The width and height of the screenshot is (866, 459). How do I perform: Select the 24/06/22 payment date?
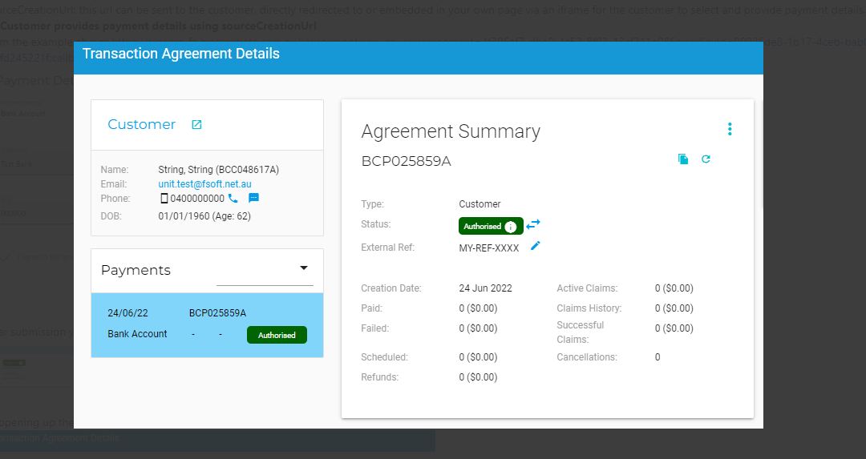(127, 312)
